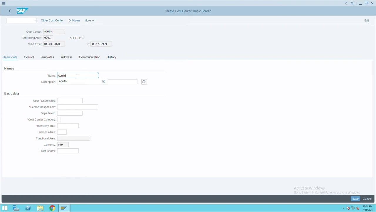Show hidden system tray icons
Image resolution: width=376 pixels, height=212 pixels.
pos(343,208)
